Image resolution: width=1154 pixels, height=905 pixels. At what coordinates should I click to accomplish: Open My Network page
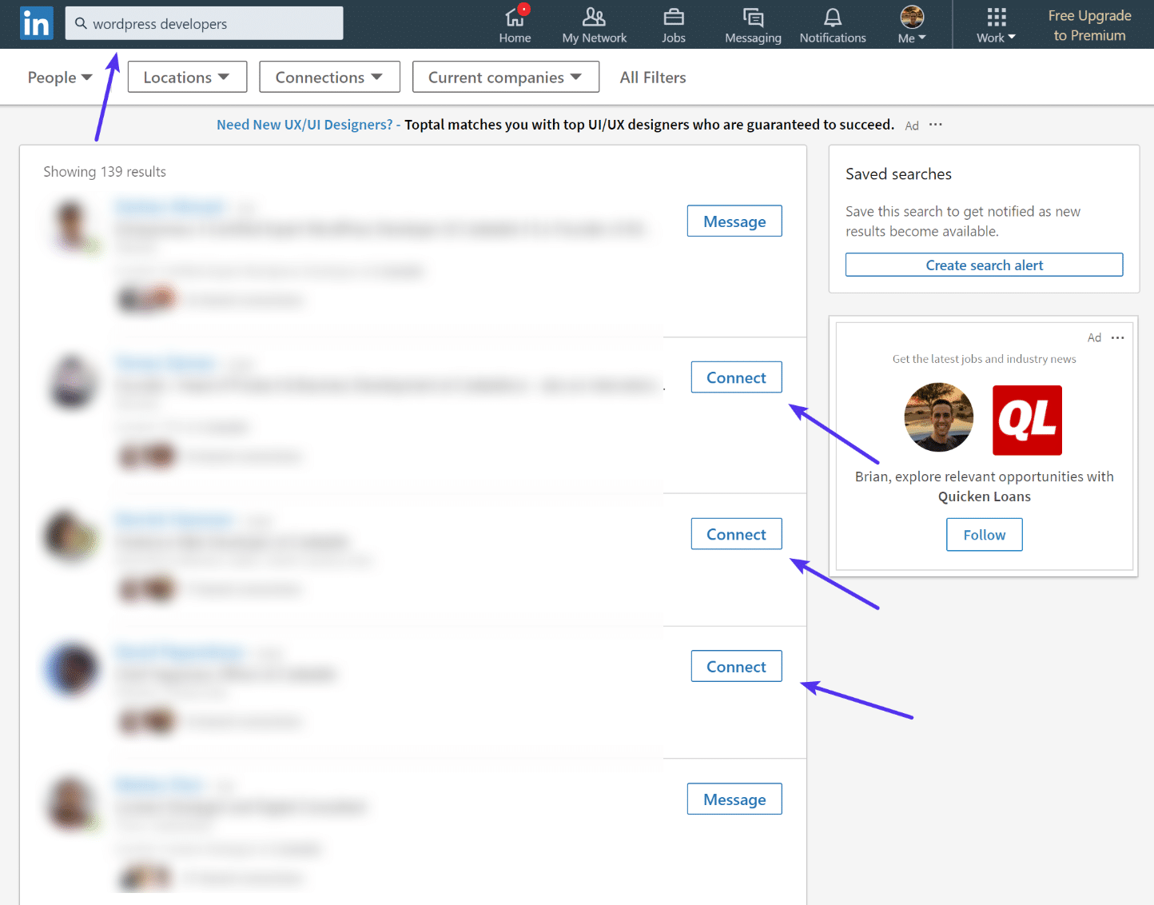pos(594,24)
